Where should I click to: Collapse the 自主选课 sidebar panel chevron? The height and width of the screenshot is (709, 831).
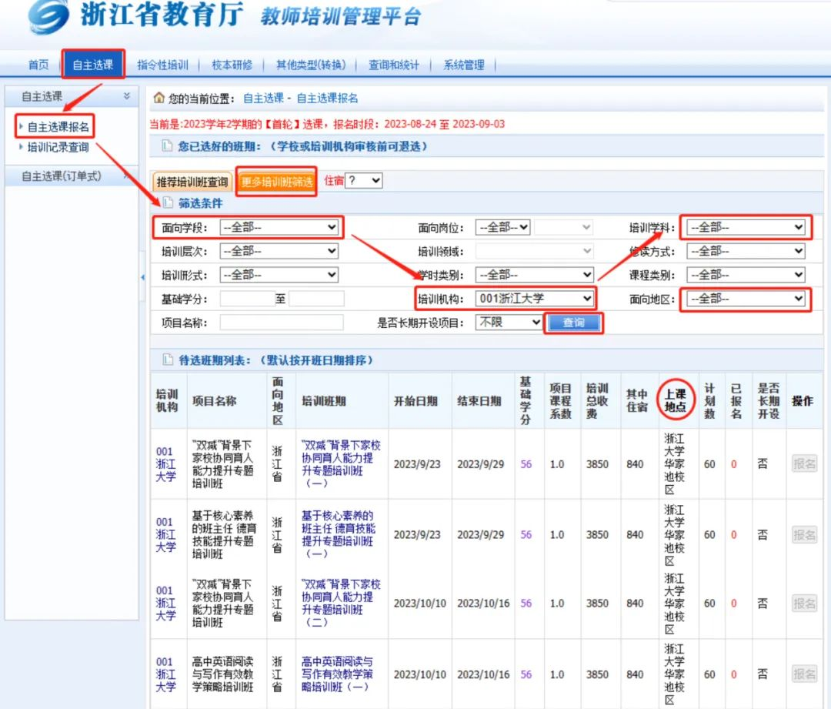127,96
